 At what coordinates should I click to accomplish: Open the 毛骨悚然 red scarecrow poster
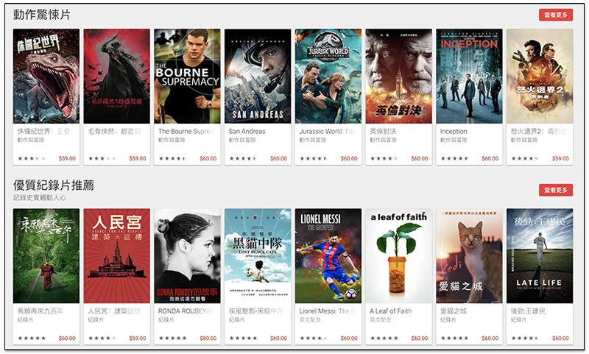[x=116, y=77]
